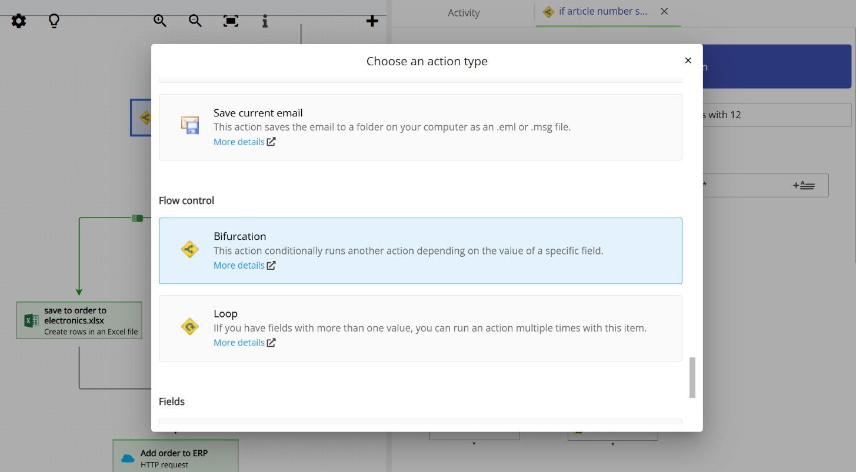
Task: Click the Save current email disk icon
Action: 189,125
